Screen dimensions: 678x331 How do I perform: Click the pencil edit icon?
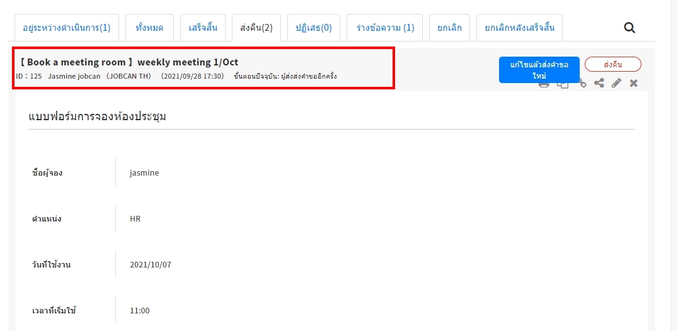(x=616, y=83)
